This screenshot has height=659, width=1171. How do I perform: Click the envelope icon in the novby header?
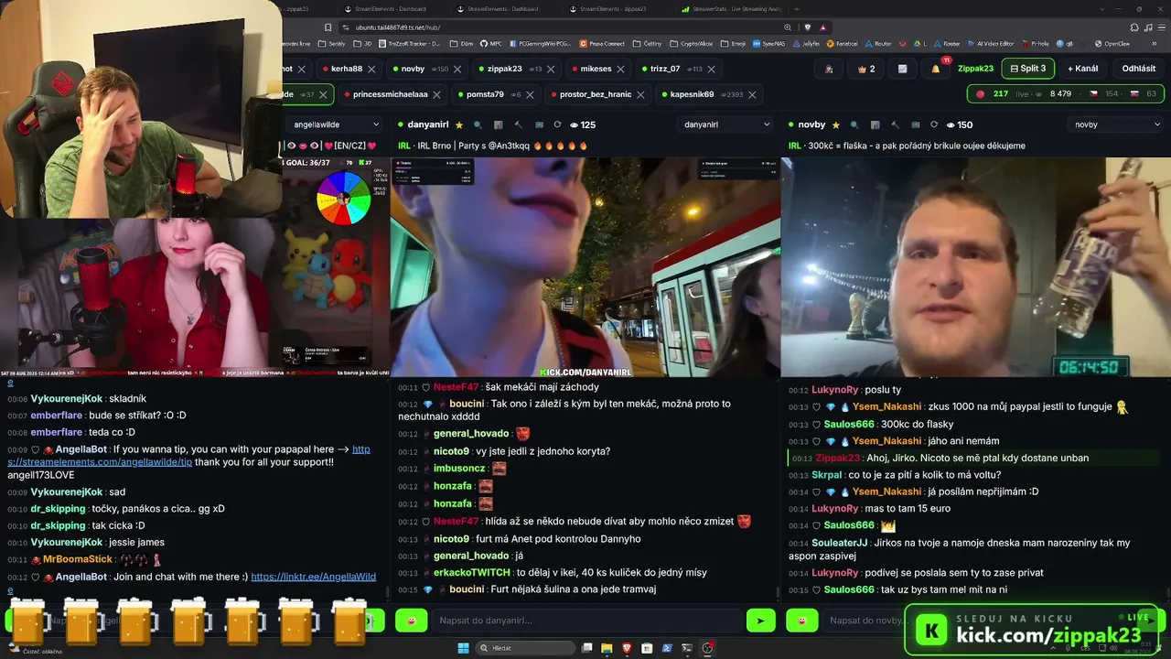pyautogui.click(x=915, y=124)
